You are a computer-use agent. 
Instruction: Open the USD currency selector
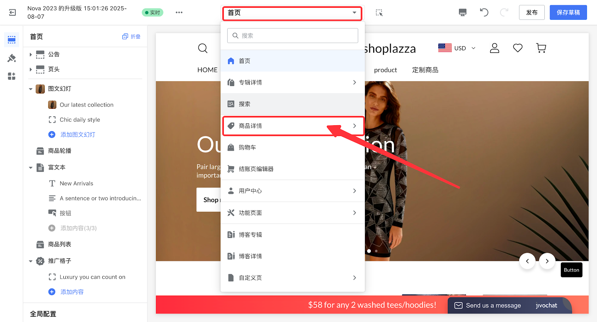[457, 48]
